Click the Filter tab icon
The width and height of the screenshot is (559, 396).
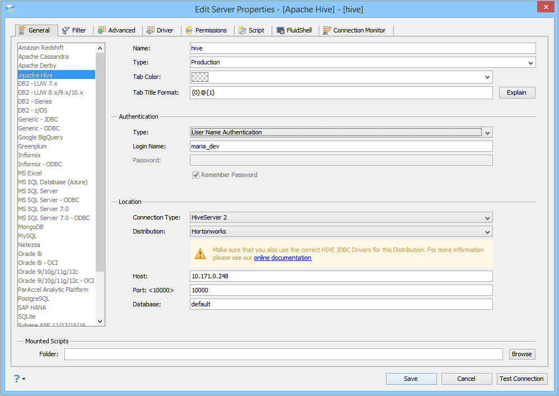tap(66, 30)
